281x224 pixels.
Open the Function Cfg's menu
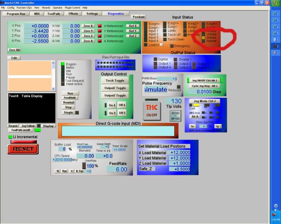(x=24, y=7)
